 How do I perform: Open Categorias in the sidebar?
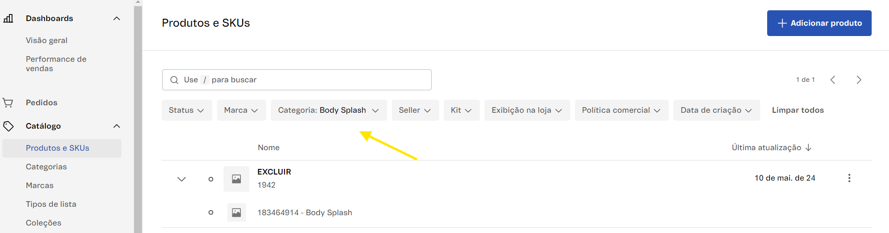point(46,167)
